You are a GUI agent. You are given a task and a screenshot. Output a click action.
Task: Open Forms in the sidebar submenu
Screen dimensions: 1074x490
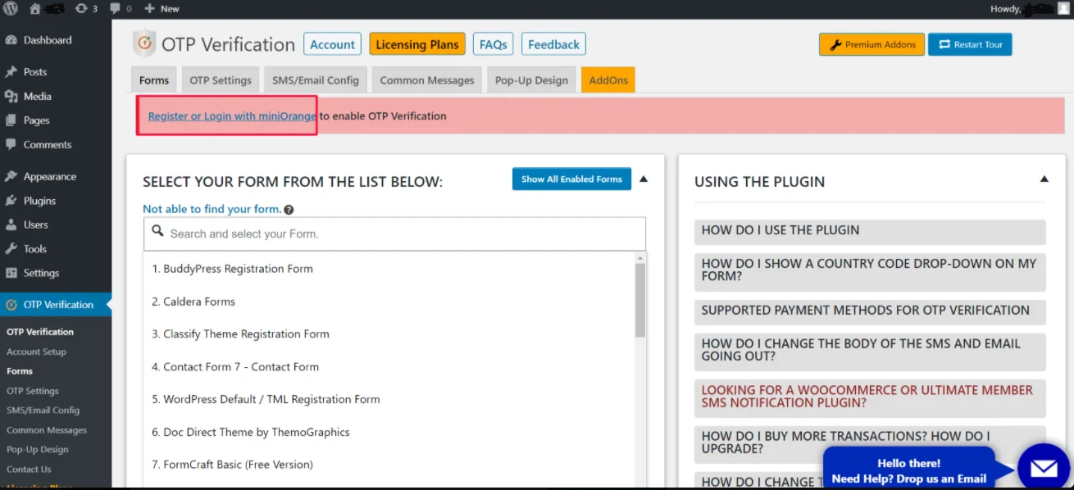tap(20, 371)
